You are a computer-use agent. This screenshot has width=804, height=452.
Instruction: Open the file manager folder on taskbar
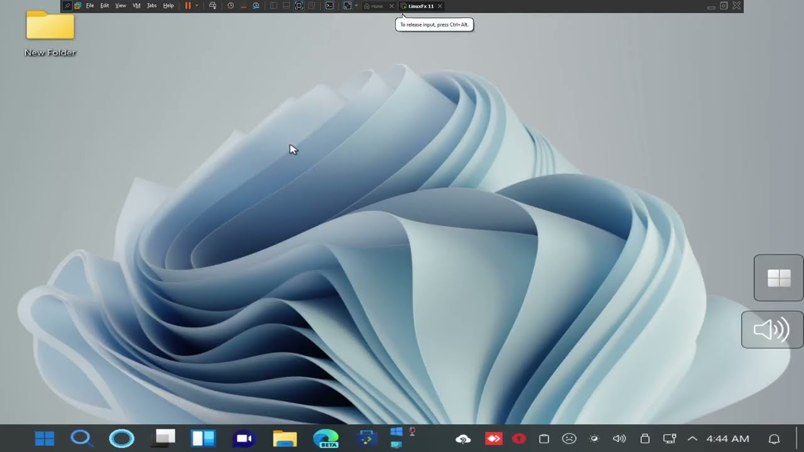pyautogui.click(x=285, y=438)
